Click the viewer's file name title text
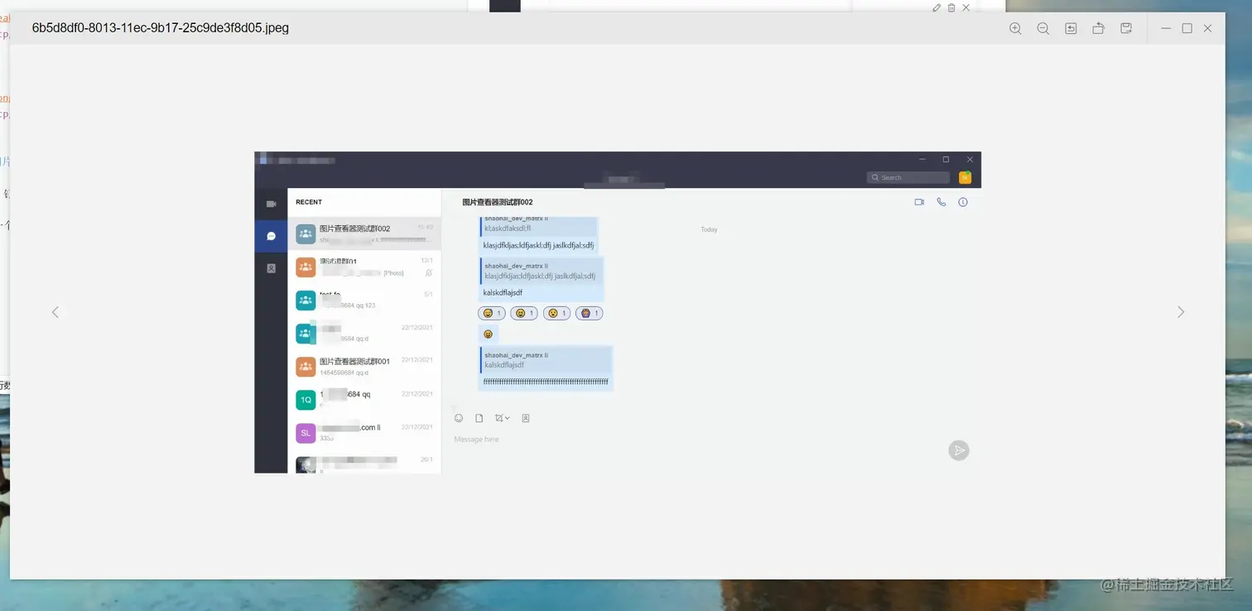This screenshot has width=1252, height=611. click(x=161, y=27)
